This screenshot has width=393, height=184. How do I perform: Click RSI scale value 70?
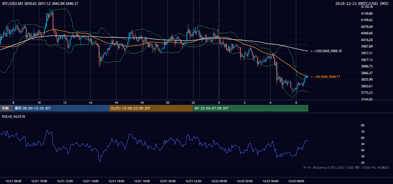363,132
